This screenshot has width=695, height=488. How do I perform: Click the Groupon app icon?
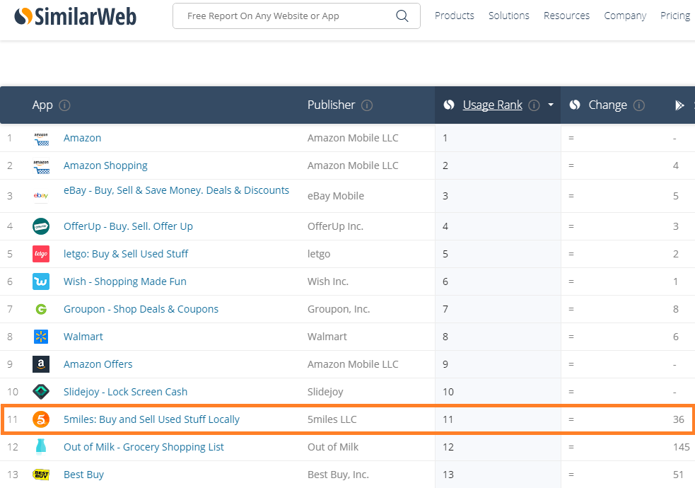click(x=41, y=309)
